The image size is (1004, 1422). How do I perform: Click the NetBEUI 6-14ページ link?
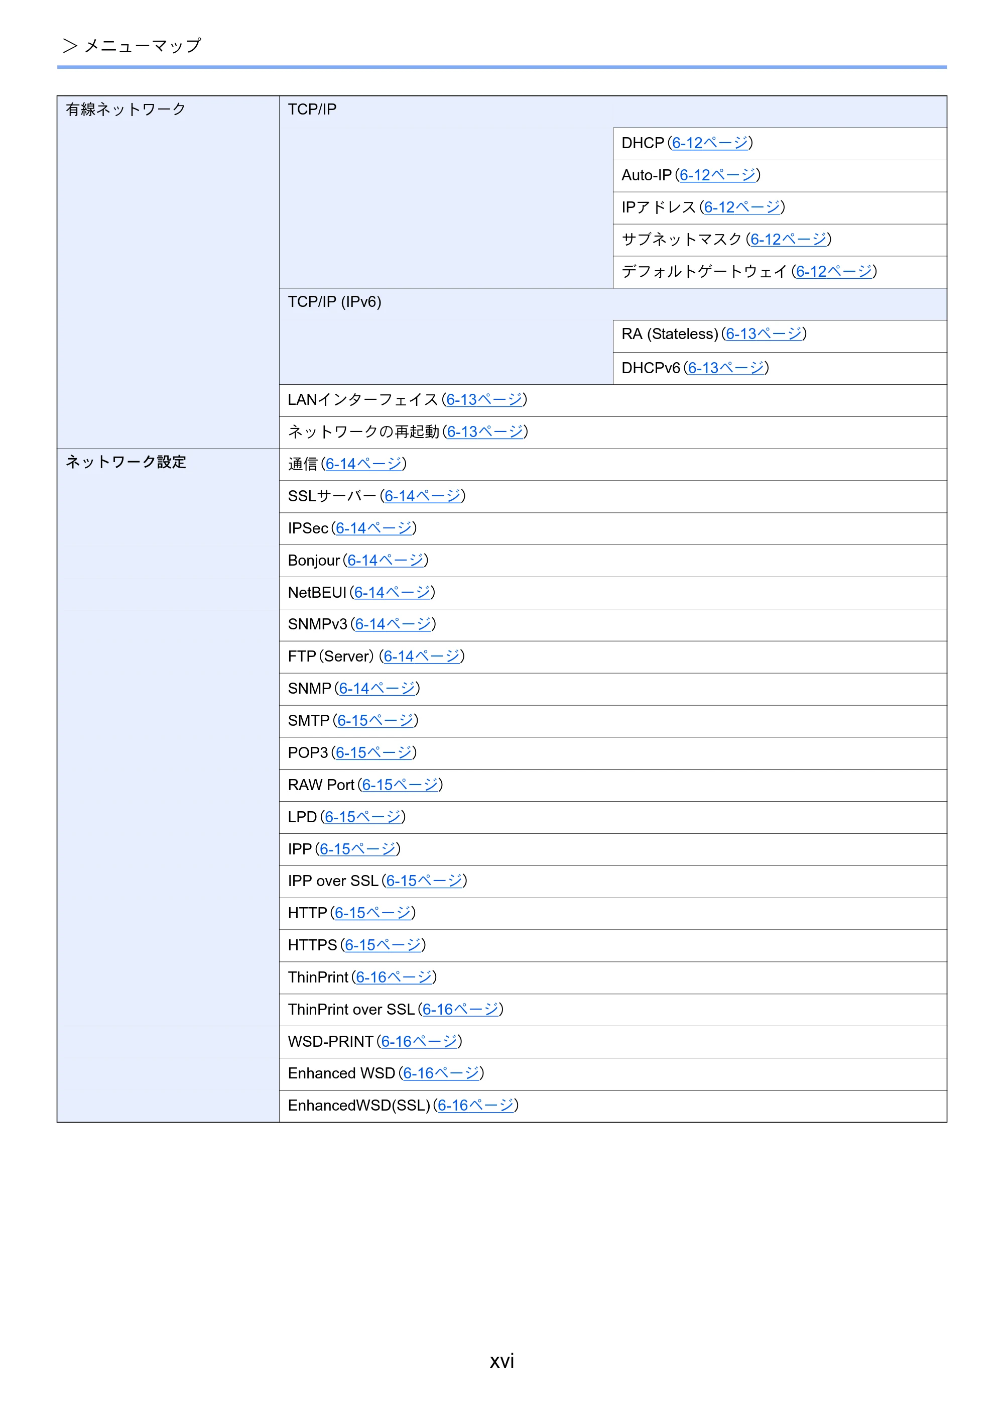click(x=392, y=593)
